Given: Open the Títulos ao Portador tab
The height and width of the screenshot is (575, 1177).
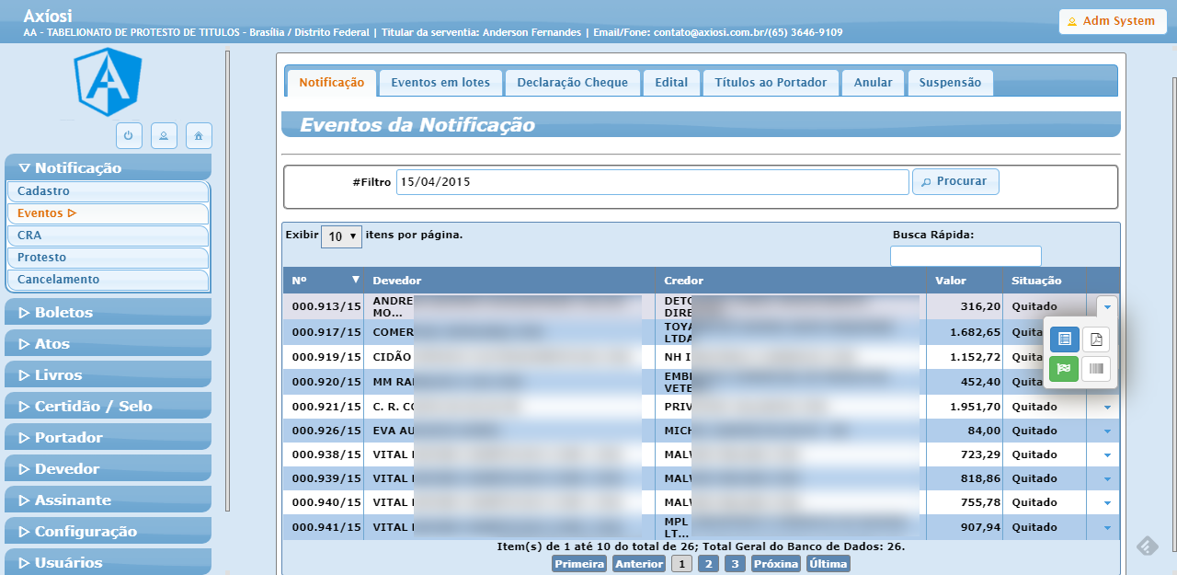Looking at the screenshot, I should click(771, 82).
